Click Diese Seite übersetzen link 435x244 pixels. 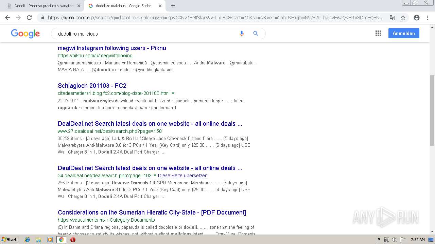(x=183, y=176)
